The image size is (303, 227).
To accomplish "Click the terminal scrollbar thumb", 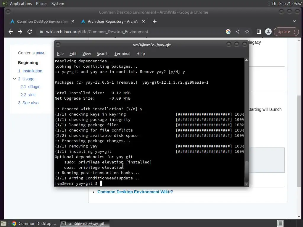I will click(246, 171).
